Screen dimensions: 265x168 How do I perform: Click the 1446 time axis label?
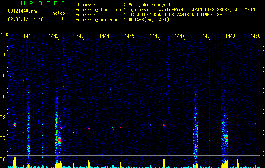tap(155, 36)
